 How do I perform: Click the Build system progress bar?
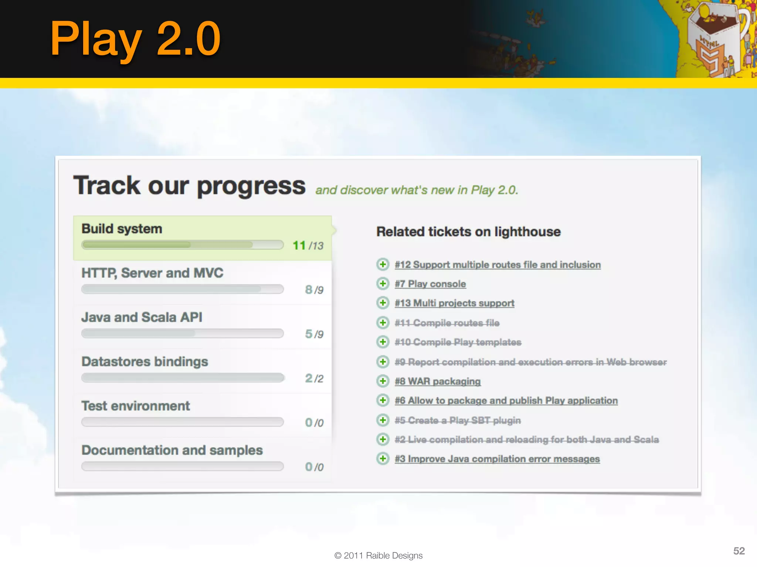(x=183, y=245)
